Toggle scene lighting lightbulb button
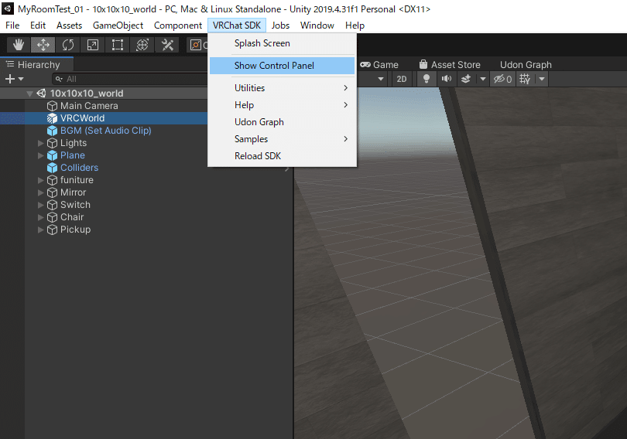The width and height of the screenshot is (627, 439). click(427, 79)
